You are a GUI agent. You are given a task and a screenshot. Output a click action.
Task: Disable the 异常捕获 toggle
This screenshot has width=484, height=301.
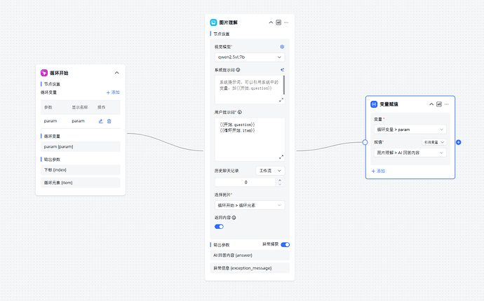[285, 244]
